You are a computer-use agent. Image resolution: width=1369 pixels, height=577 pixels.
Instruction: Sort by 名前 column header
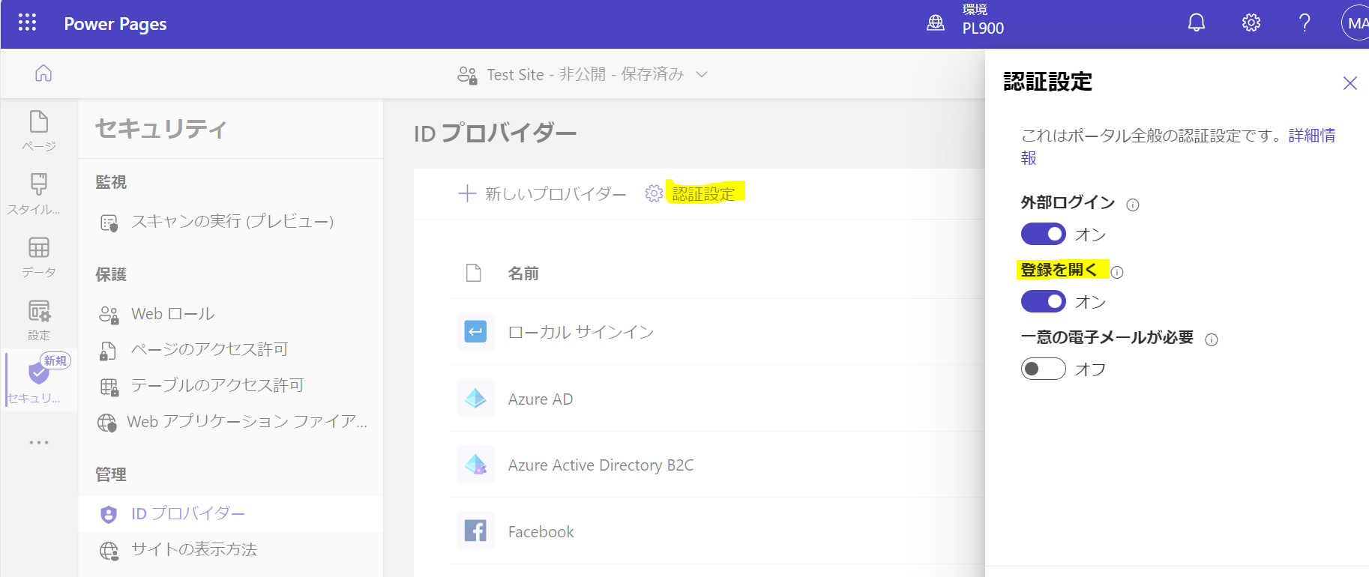point(523,274)
